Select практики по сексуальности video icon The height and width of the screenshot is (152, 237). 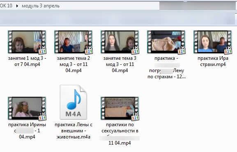click(x=120, y=109)
